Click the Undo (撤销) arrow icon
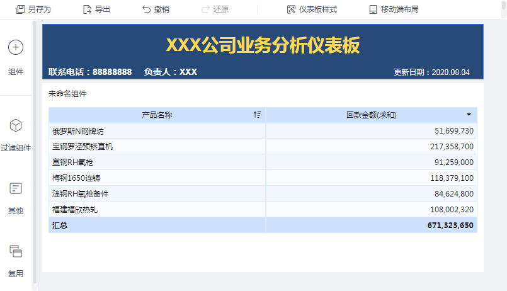Image resolution: width=507 pixels, height=291 pixels. pyautogui.click(x=147, y=9)
